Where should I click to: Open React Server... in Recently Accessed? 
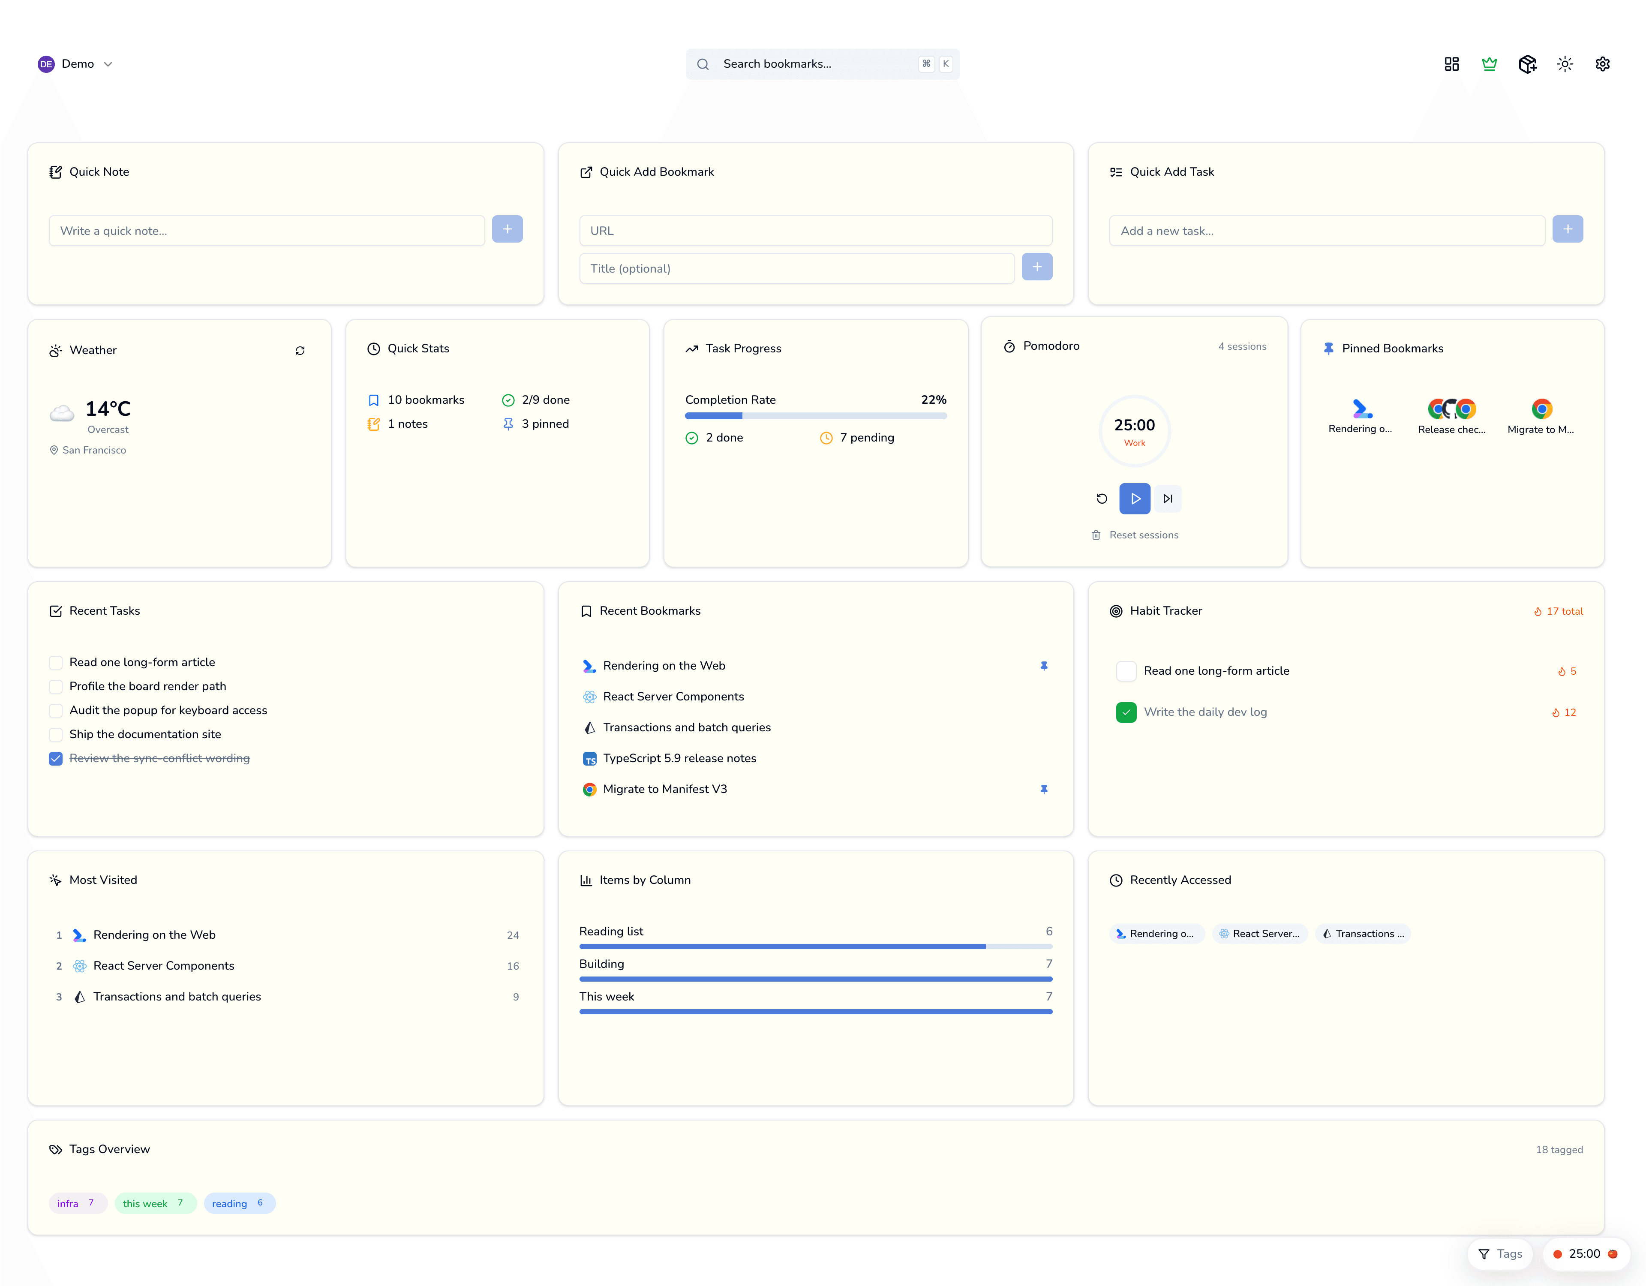tap(1259, 934)
